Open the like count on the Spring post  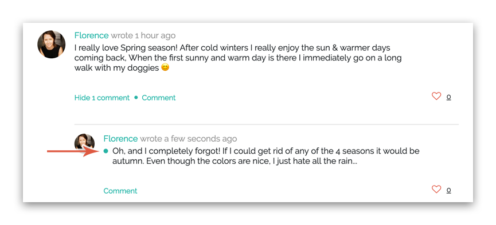tap(448, 98)
